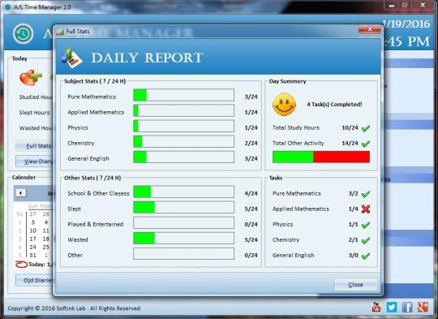Select day 17 in the calendar

coord(33,239)
